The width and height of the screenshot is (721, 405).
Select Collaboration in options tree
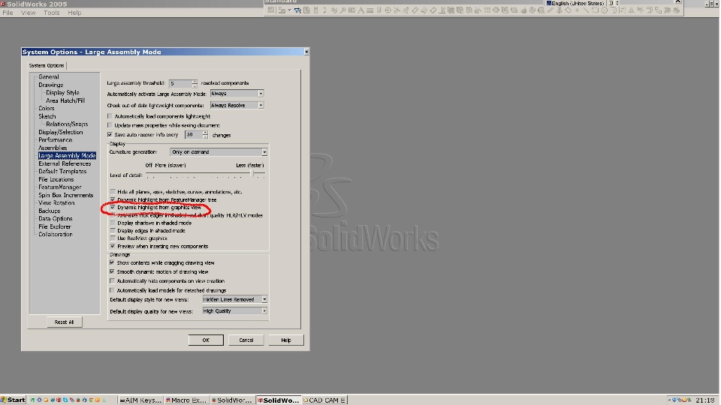pos(56,234)
